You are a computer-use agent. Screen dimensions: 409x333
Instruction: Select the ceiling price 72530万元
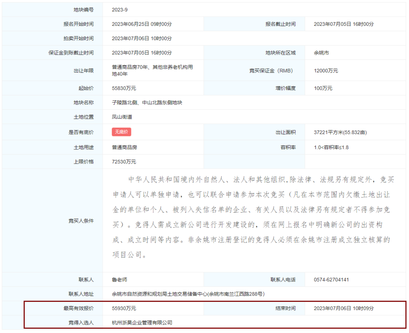coord(124,162)
